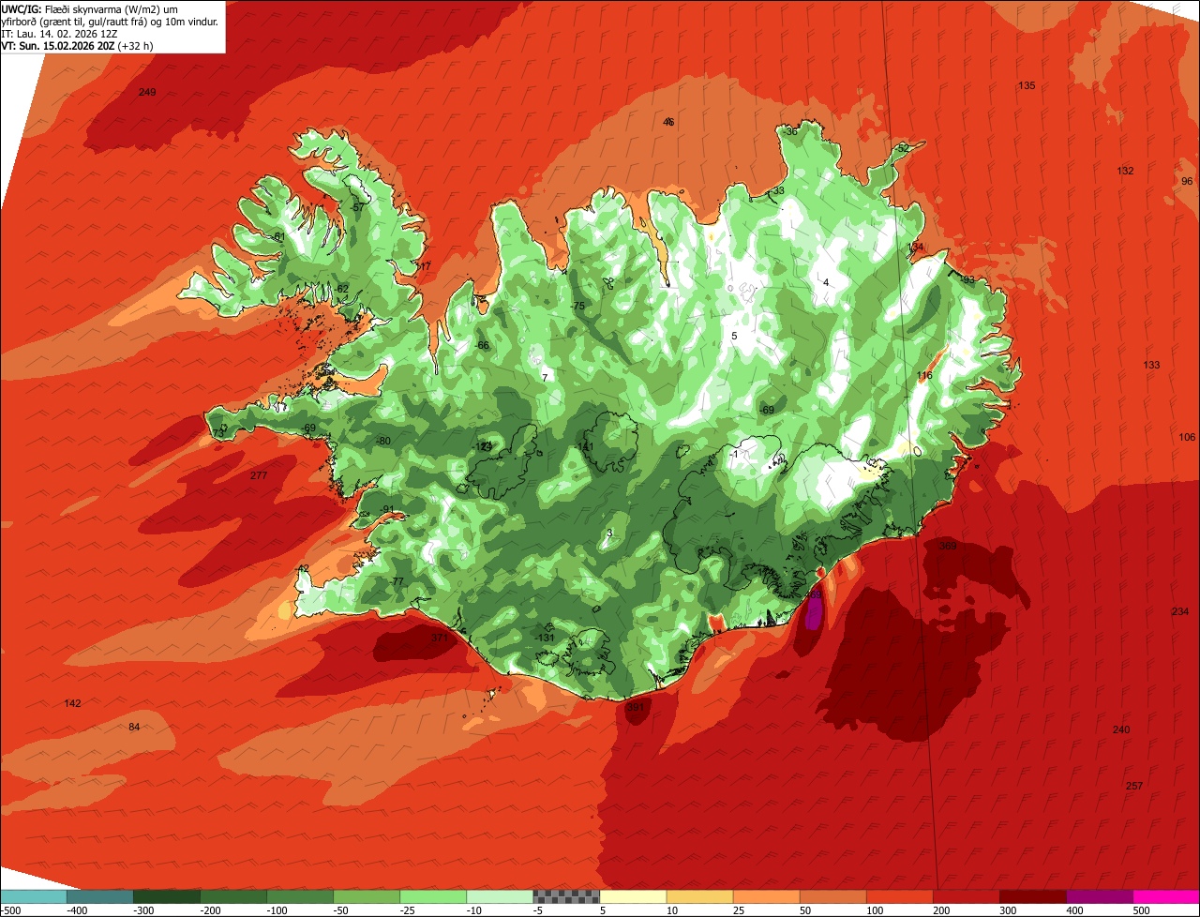Viewport: 1200px width, 917px height.
Task: Click the map value 106
Action: click(x=1187, y=437)
